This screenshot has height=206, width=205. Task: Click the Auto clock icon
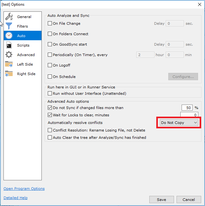pyautogui.click(x=9, y=36)
